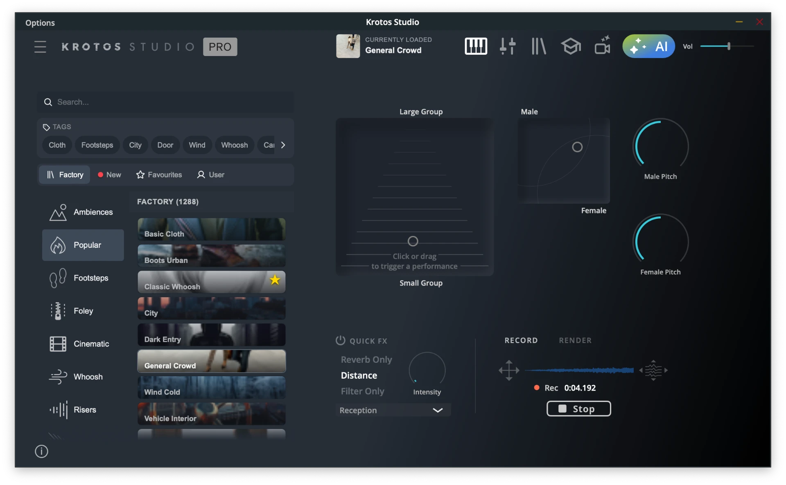Image resolution: width=786 pixels, height=485 pixels.
Task: Click the waveform zoom icon
Action: [653, 370]
